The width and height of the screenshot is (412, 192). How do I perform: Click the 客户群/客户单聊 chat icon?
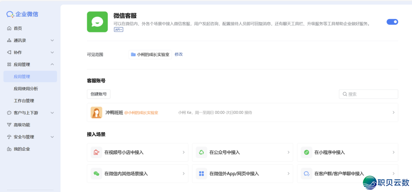point(307,174)
